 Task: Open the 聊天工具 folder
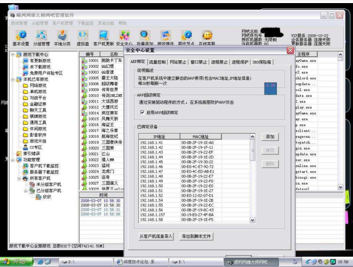coord(35,110)
